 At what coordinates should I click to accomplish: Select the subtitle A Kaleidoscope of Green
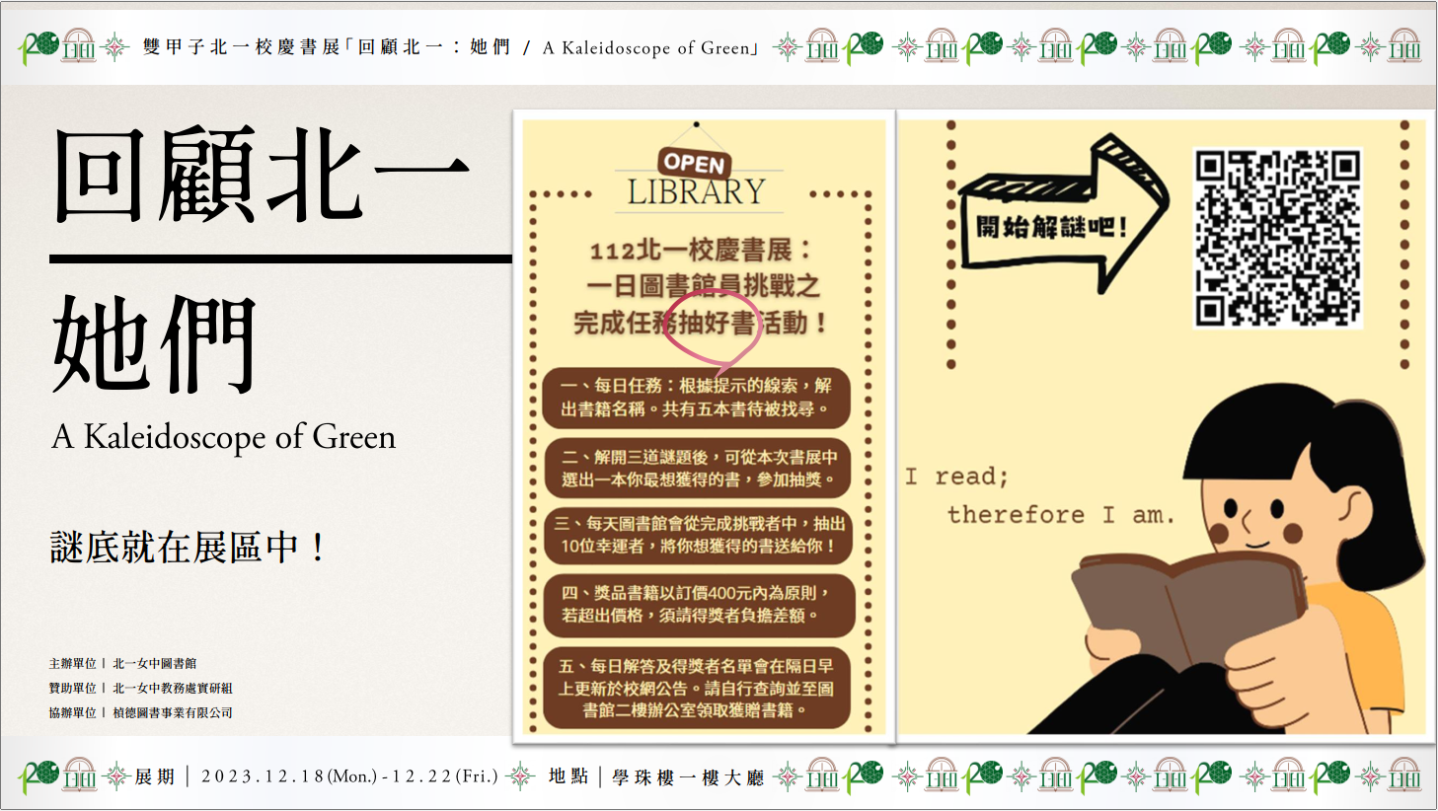point(224,437)
